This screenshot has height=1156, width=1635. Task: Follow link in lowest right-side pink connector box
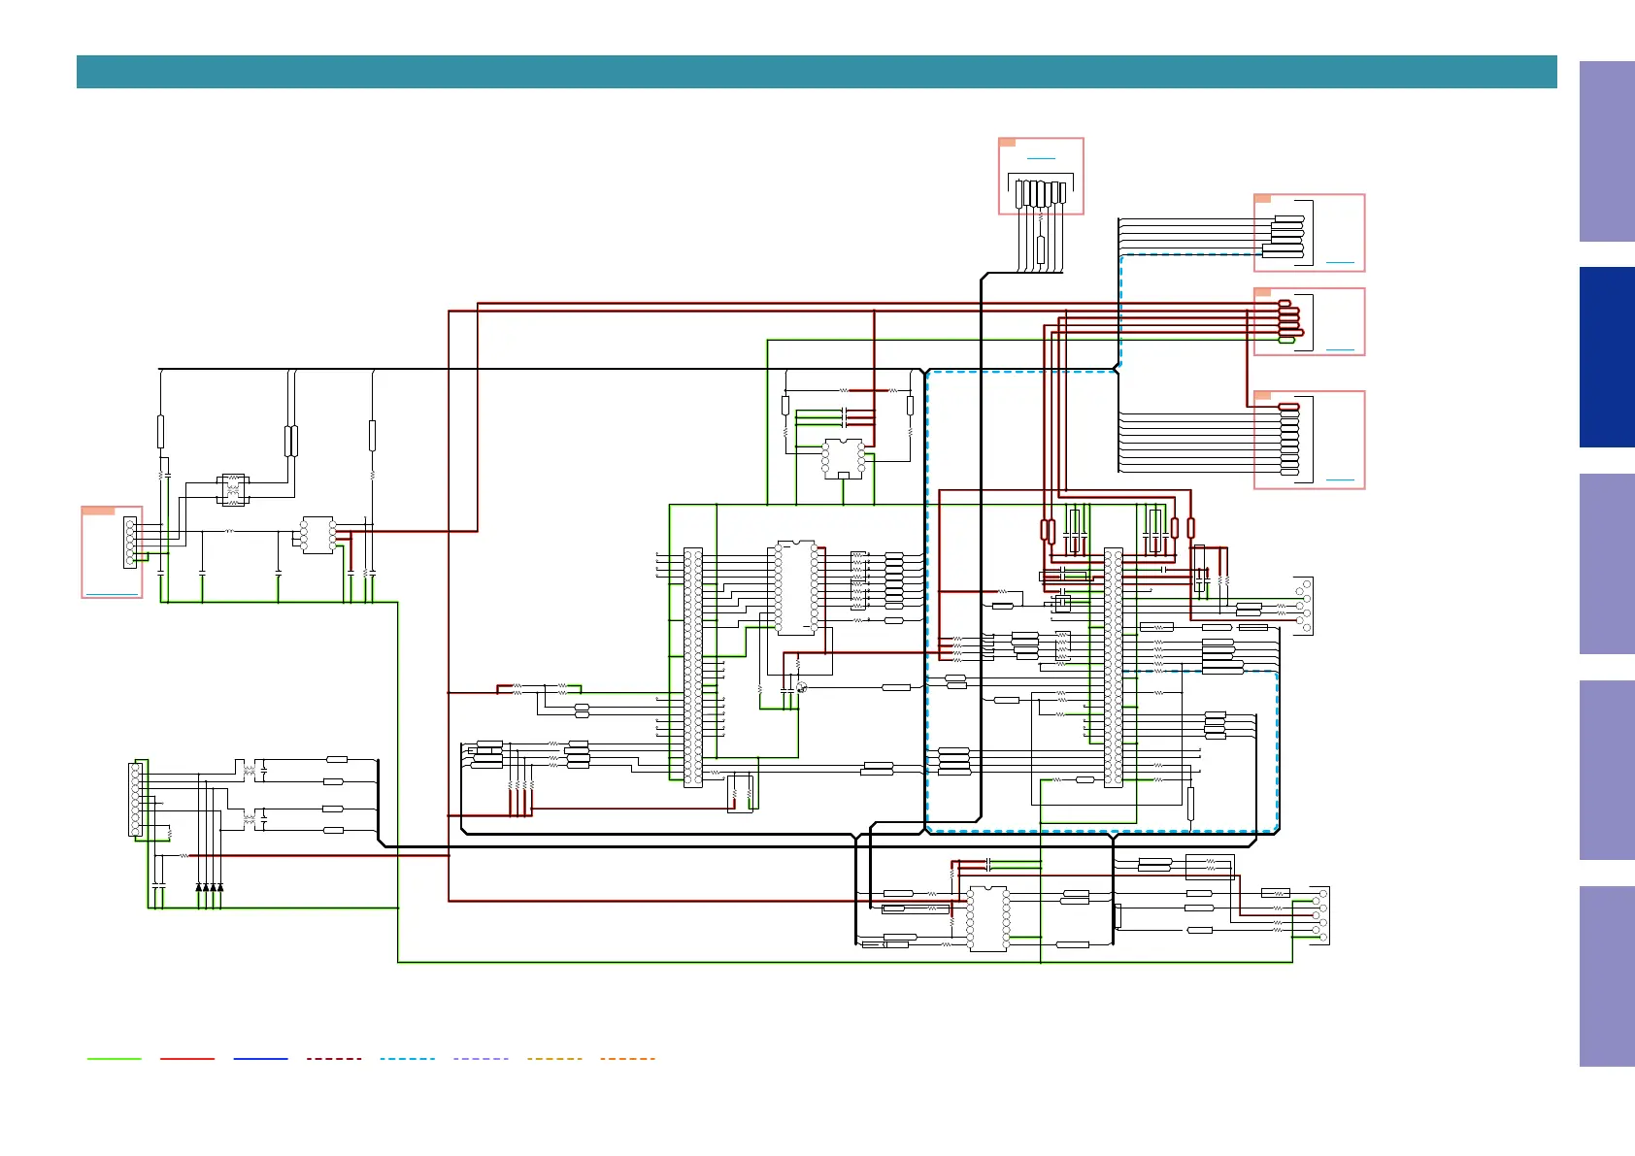point(1340,479)
